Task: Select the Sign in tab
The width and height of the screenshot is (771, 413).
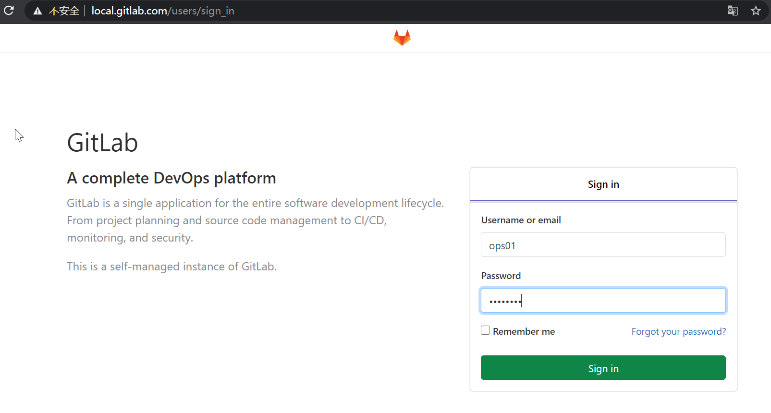Action: click(x=603, y=184)
